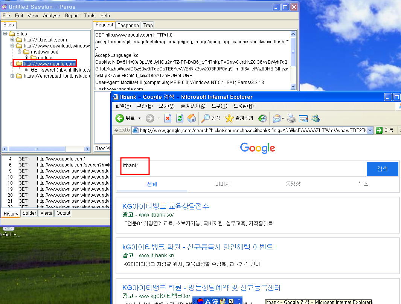Viewport: 401px width, 304px height.
Task: Click the URL text in IE address bar
Action: pos(253,130)
